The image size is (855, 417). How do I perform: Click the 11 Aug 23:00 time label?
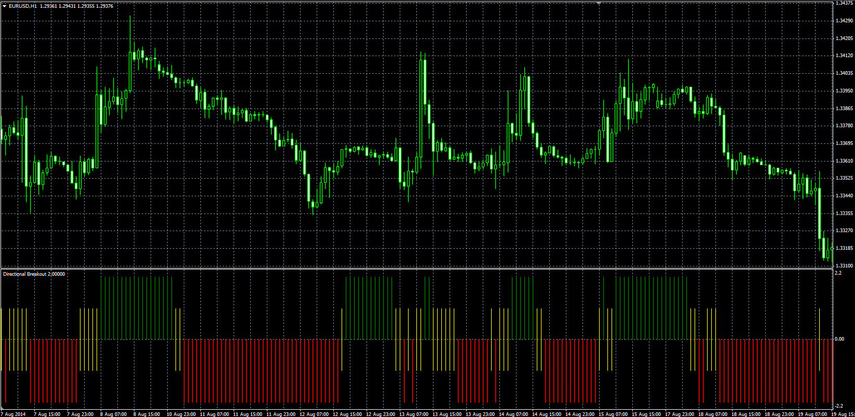(281, 414)
